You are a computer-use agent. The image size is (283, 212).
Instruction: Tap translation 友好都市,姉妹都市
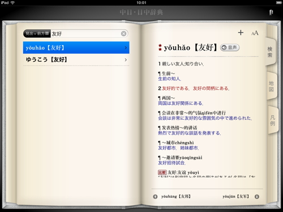178,148
